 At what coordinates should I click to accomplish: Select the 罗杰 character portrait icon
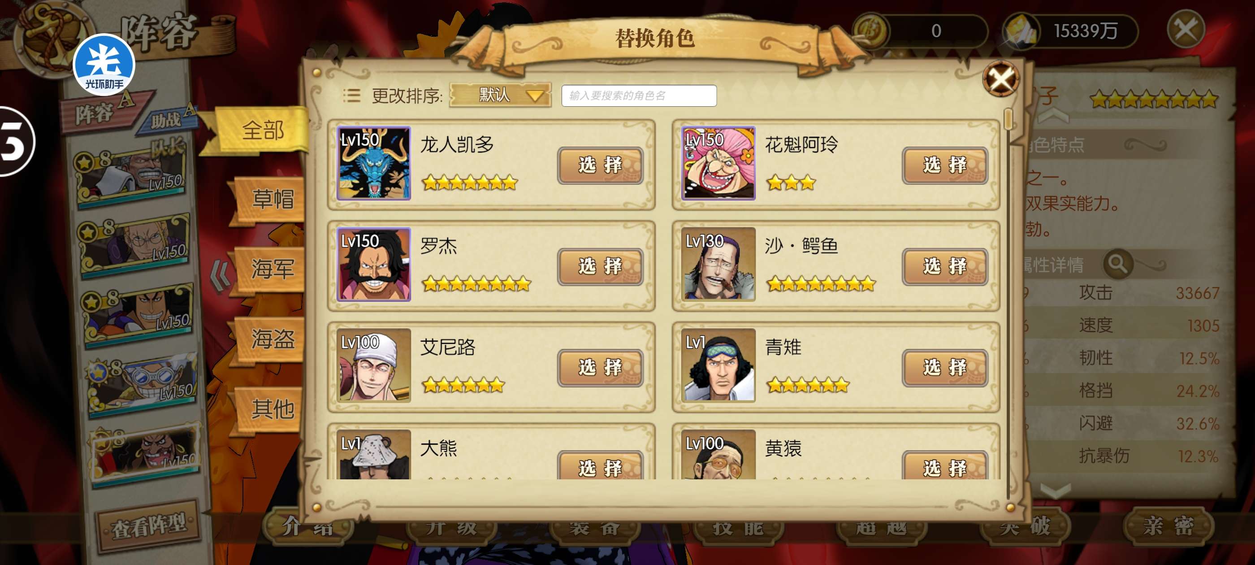pos(374,264)
